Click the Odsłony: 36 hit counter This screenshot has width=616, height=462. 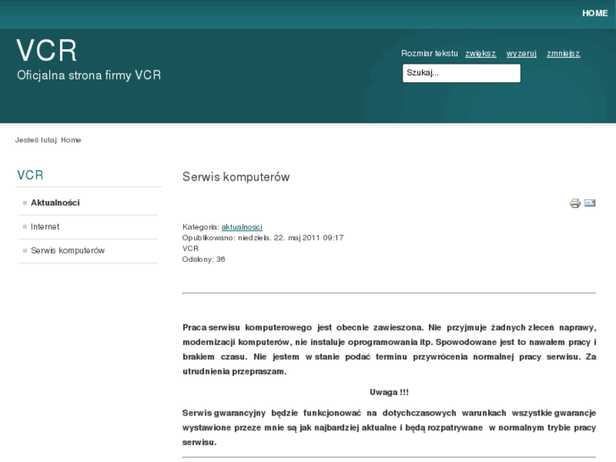tap(203, 259)
